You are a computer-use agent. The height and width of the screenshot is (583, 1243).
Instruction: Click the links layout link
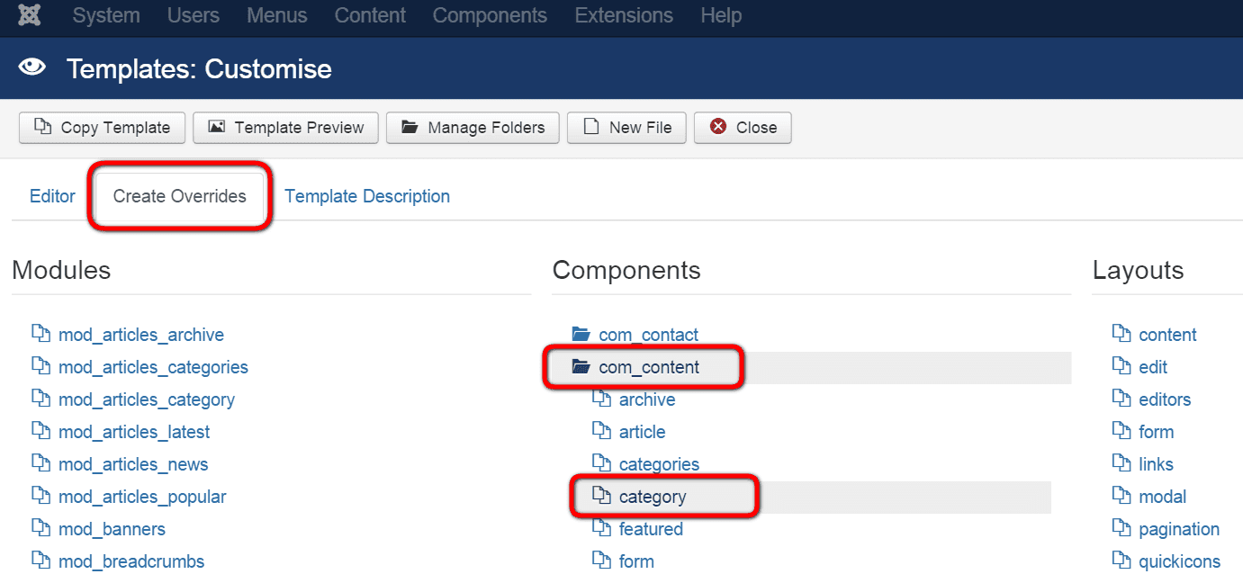point(1156,464)
